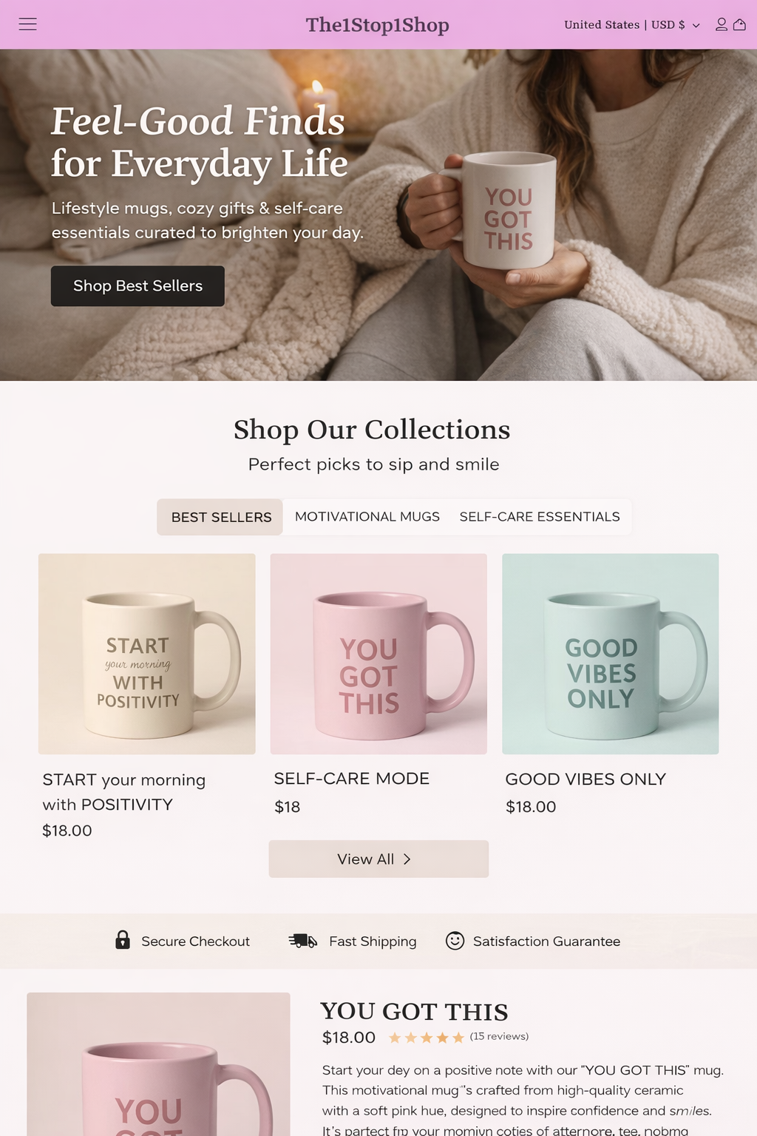Open the The1Stop1Shop logo link
The width and height of the screenshot is (757, 1136).
pos(378,24)
